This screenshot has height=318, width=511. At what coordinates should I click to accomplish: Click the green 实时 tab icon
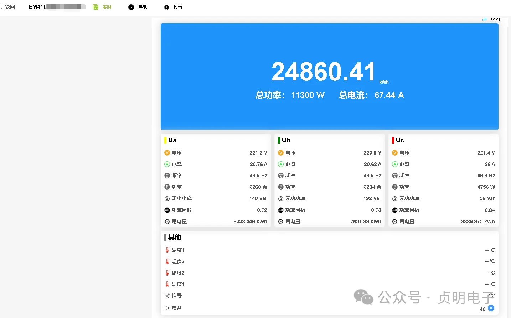[96, 7]
